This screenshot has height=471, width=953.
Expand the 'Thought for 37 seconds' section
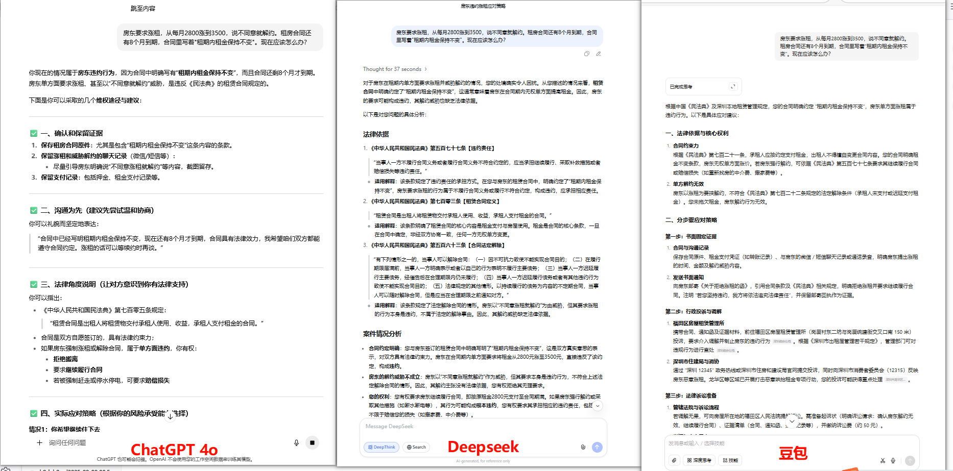(395, 69)
